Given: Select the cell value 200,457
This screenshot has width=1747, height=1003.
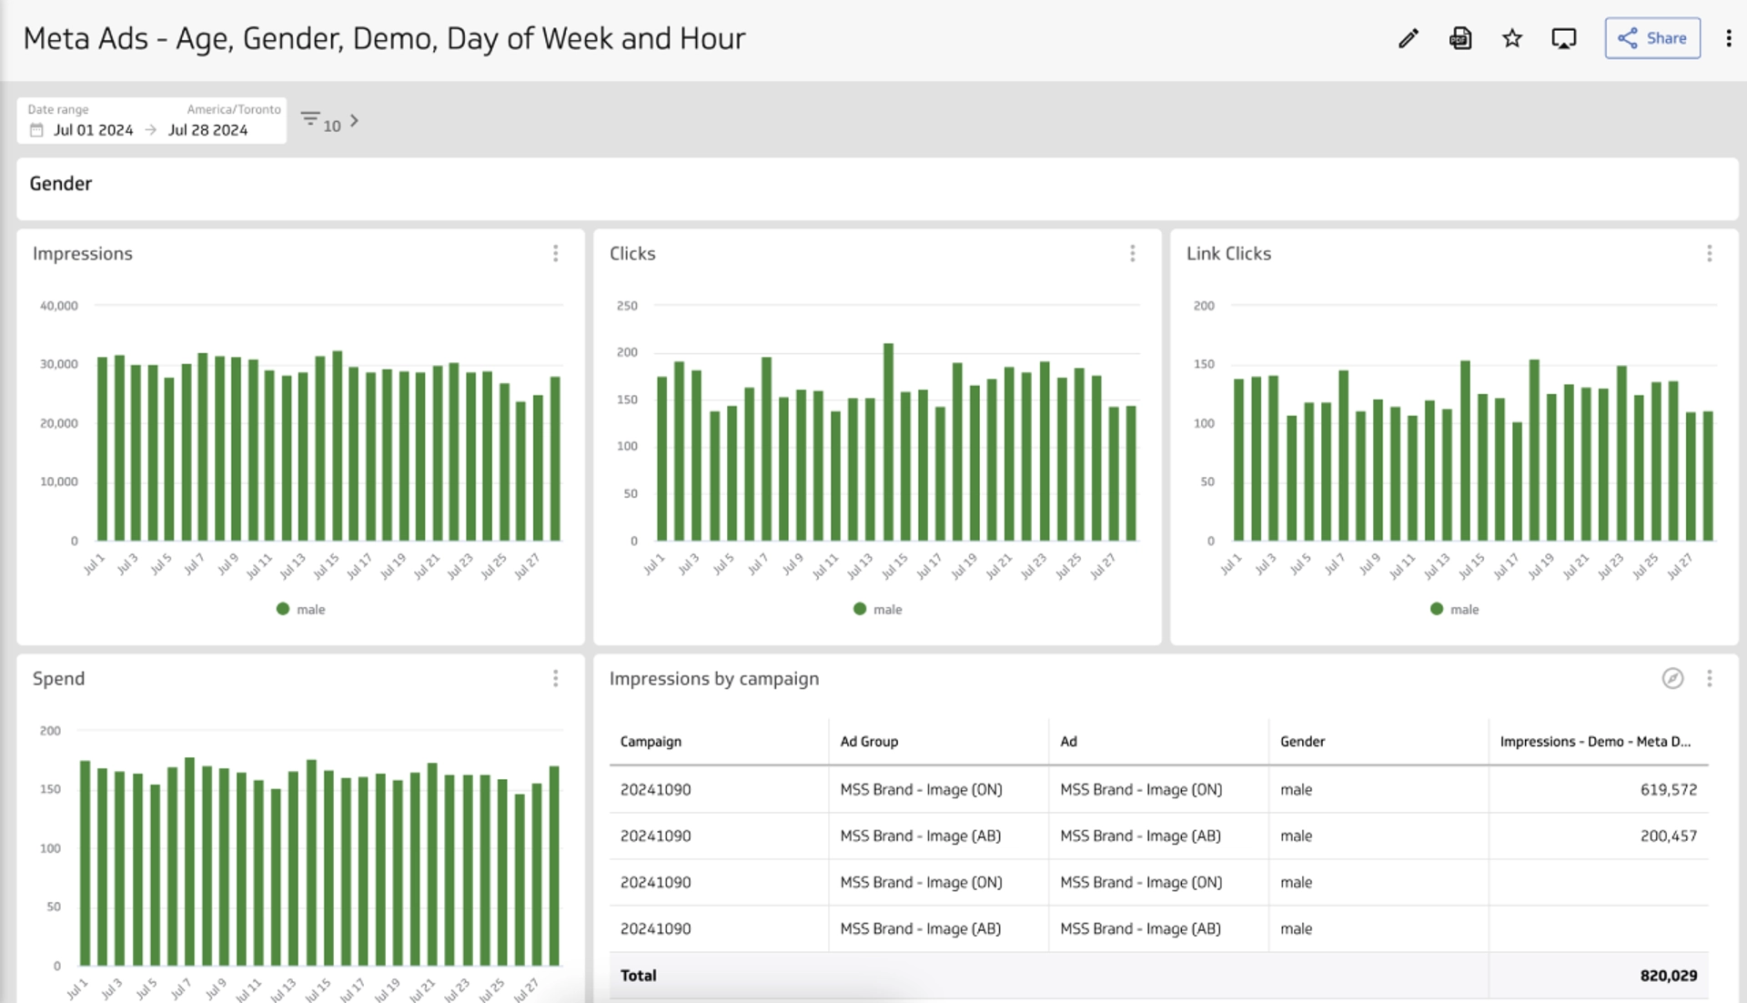Looking at the screenshot, I should 1669,836.
